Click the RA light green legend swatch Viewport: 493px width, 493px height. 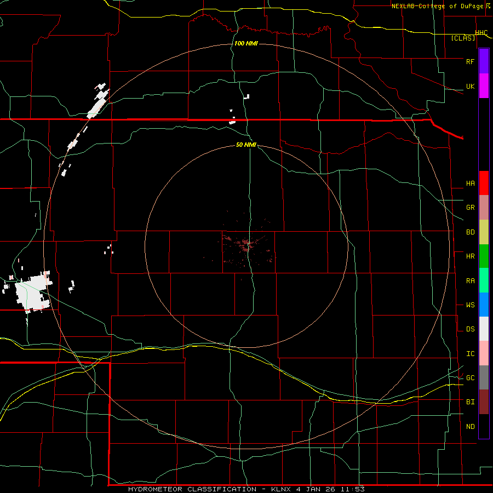484,280
